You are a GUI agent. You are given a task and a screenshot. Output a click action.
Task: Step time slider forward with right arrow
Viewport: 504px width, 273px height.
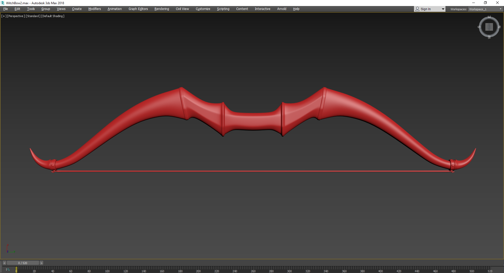point(41,263)
